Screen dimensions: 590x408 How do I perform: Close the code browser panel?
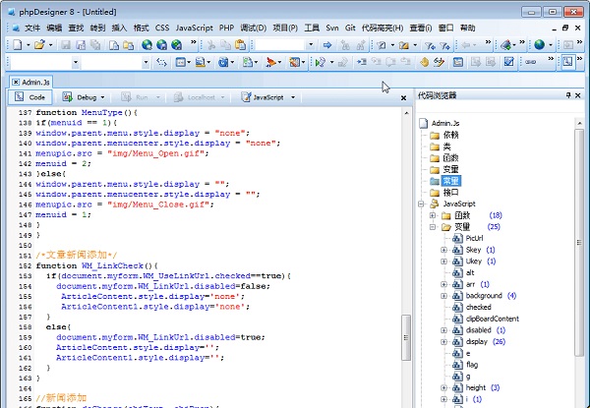[578, 95]
